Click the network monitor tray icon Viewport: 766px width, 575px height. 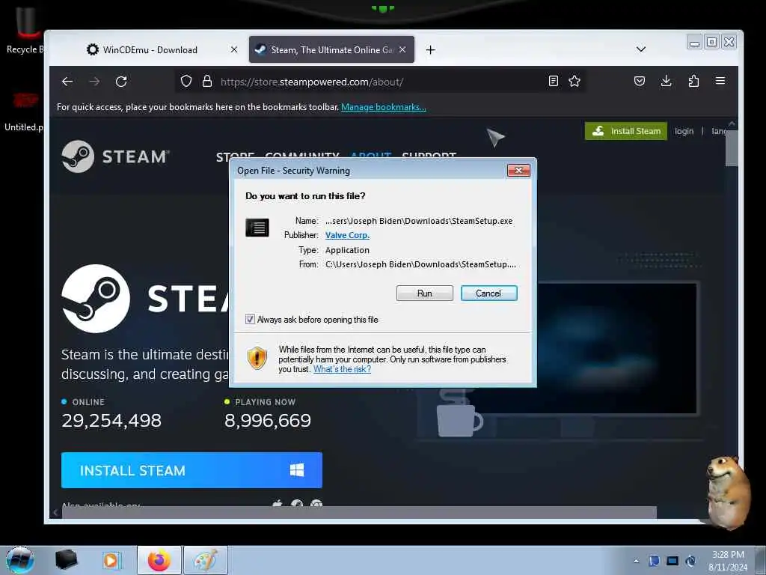pos(672,561)
